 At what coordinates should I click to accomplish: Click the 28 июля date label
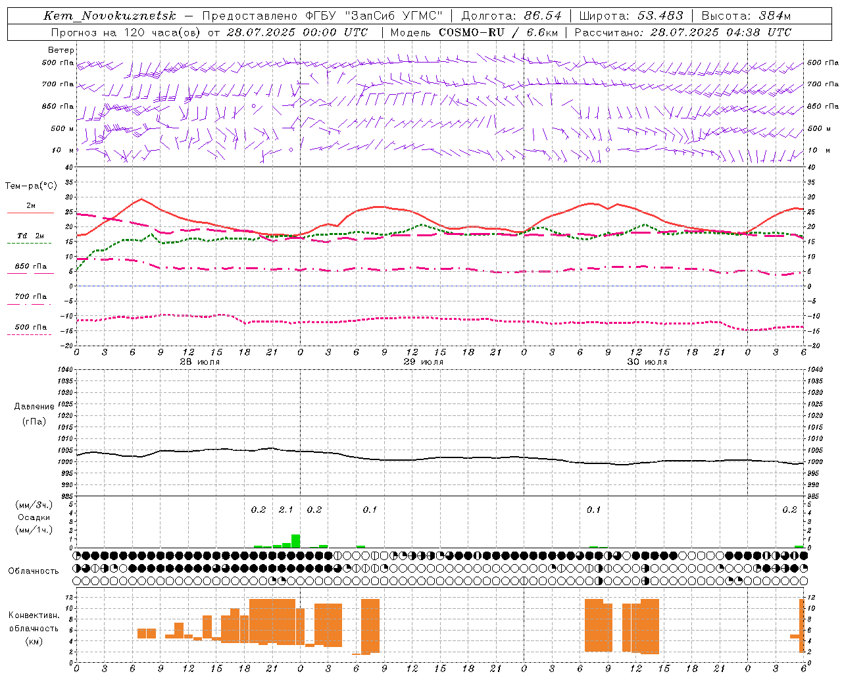click(199, 362)
